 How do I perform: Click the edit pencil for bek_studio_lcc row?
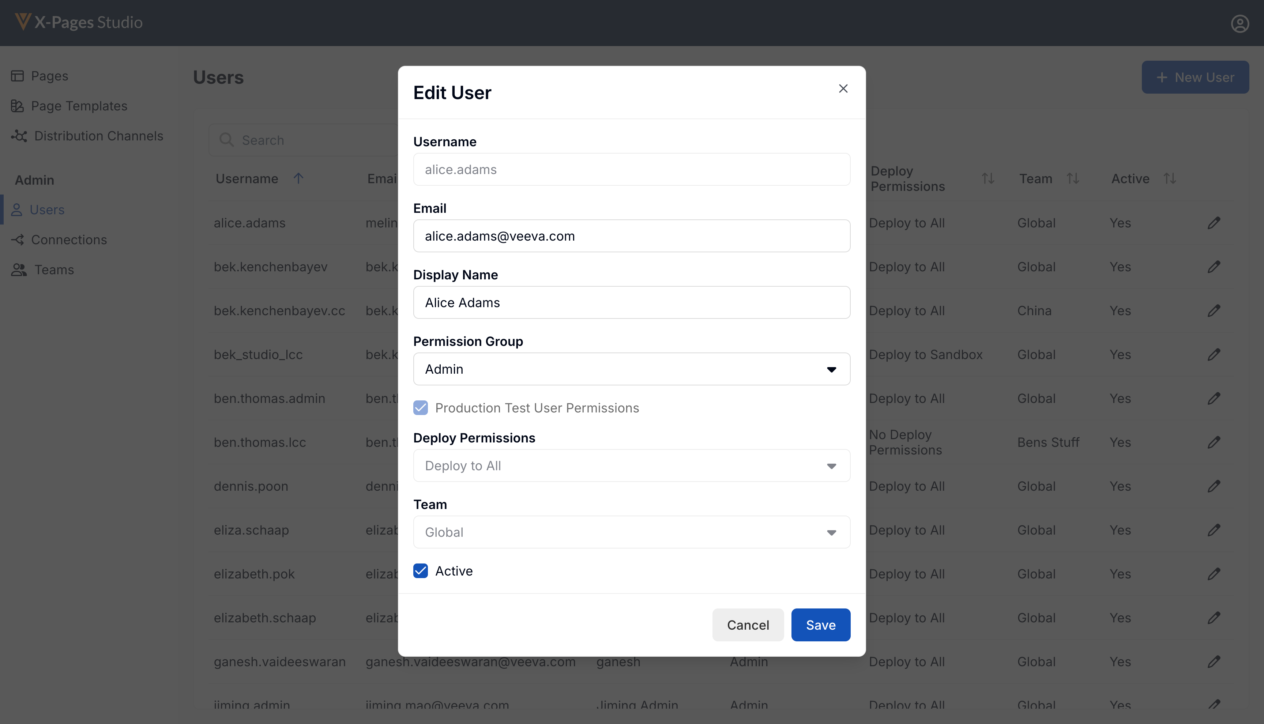(1213, 355)
